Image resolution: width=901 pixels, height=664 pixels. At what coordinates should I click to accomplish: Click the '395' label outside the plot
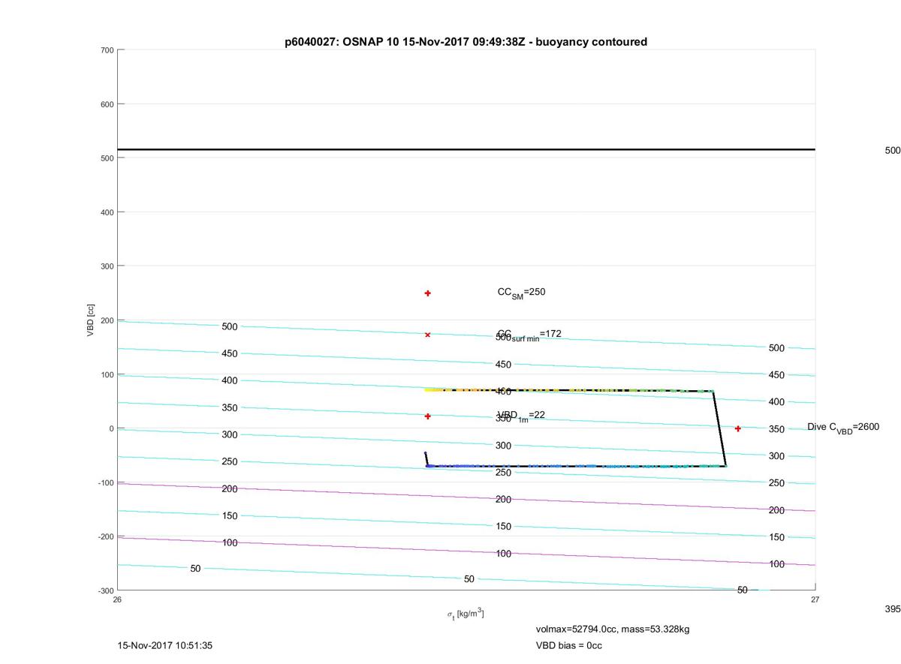(892, 609)
